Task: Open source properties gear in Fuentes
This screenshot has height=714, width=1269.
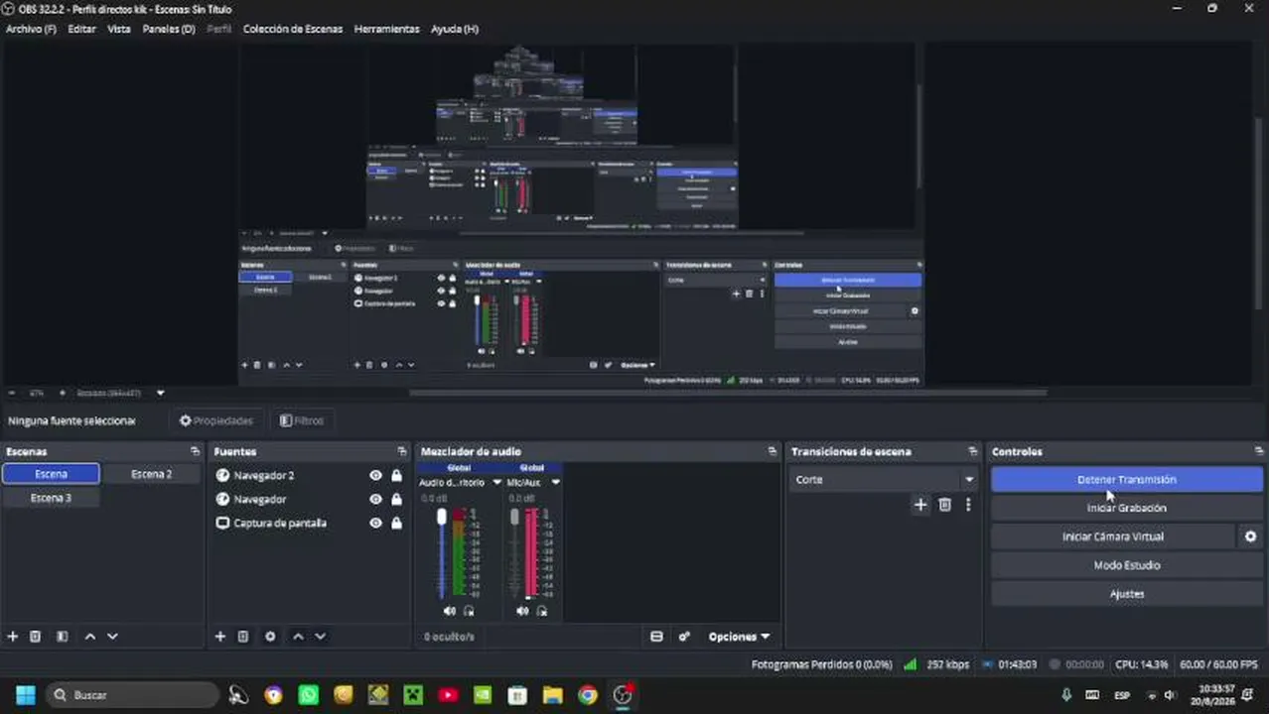Action: 270,637
